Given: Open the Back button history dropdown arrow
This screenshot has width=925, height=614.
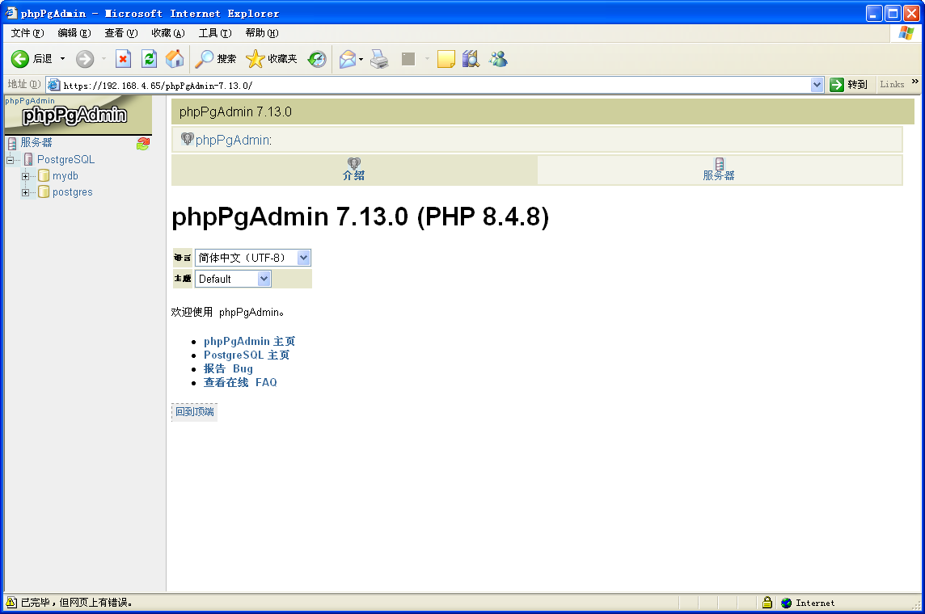Looking at the screenshot, I should coord(62,59).
